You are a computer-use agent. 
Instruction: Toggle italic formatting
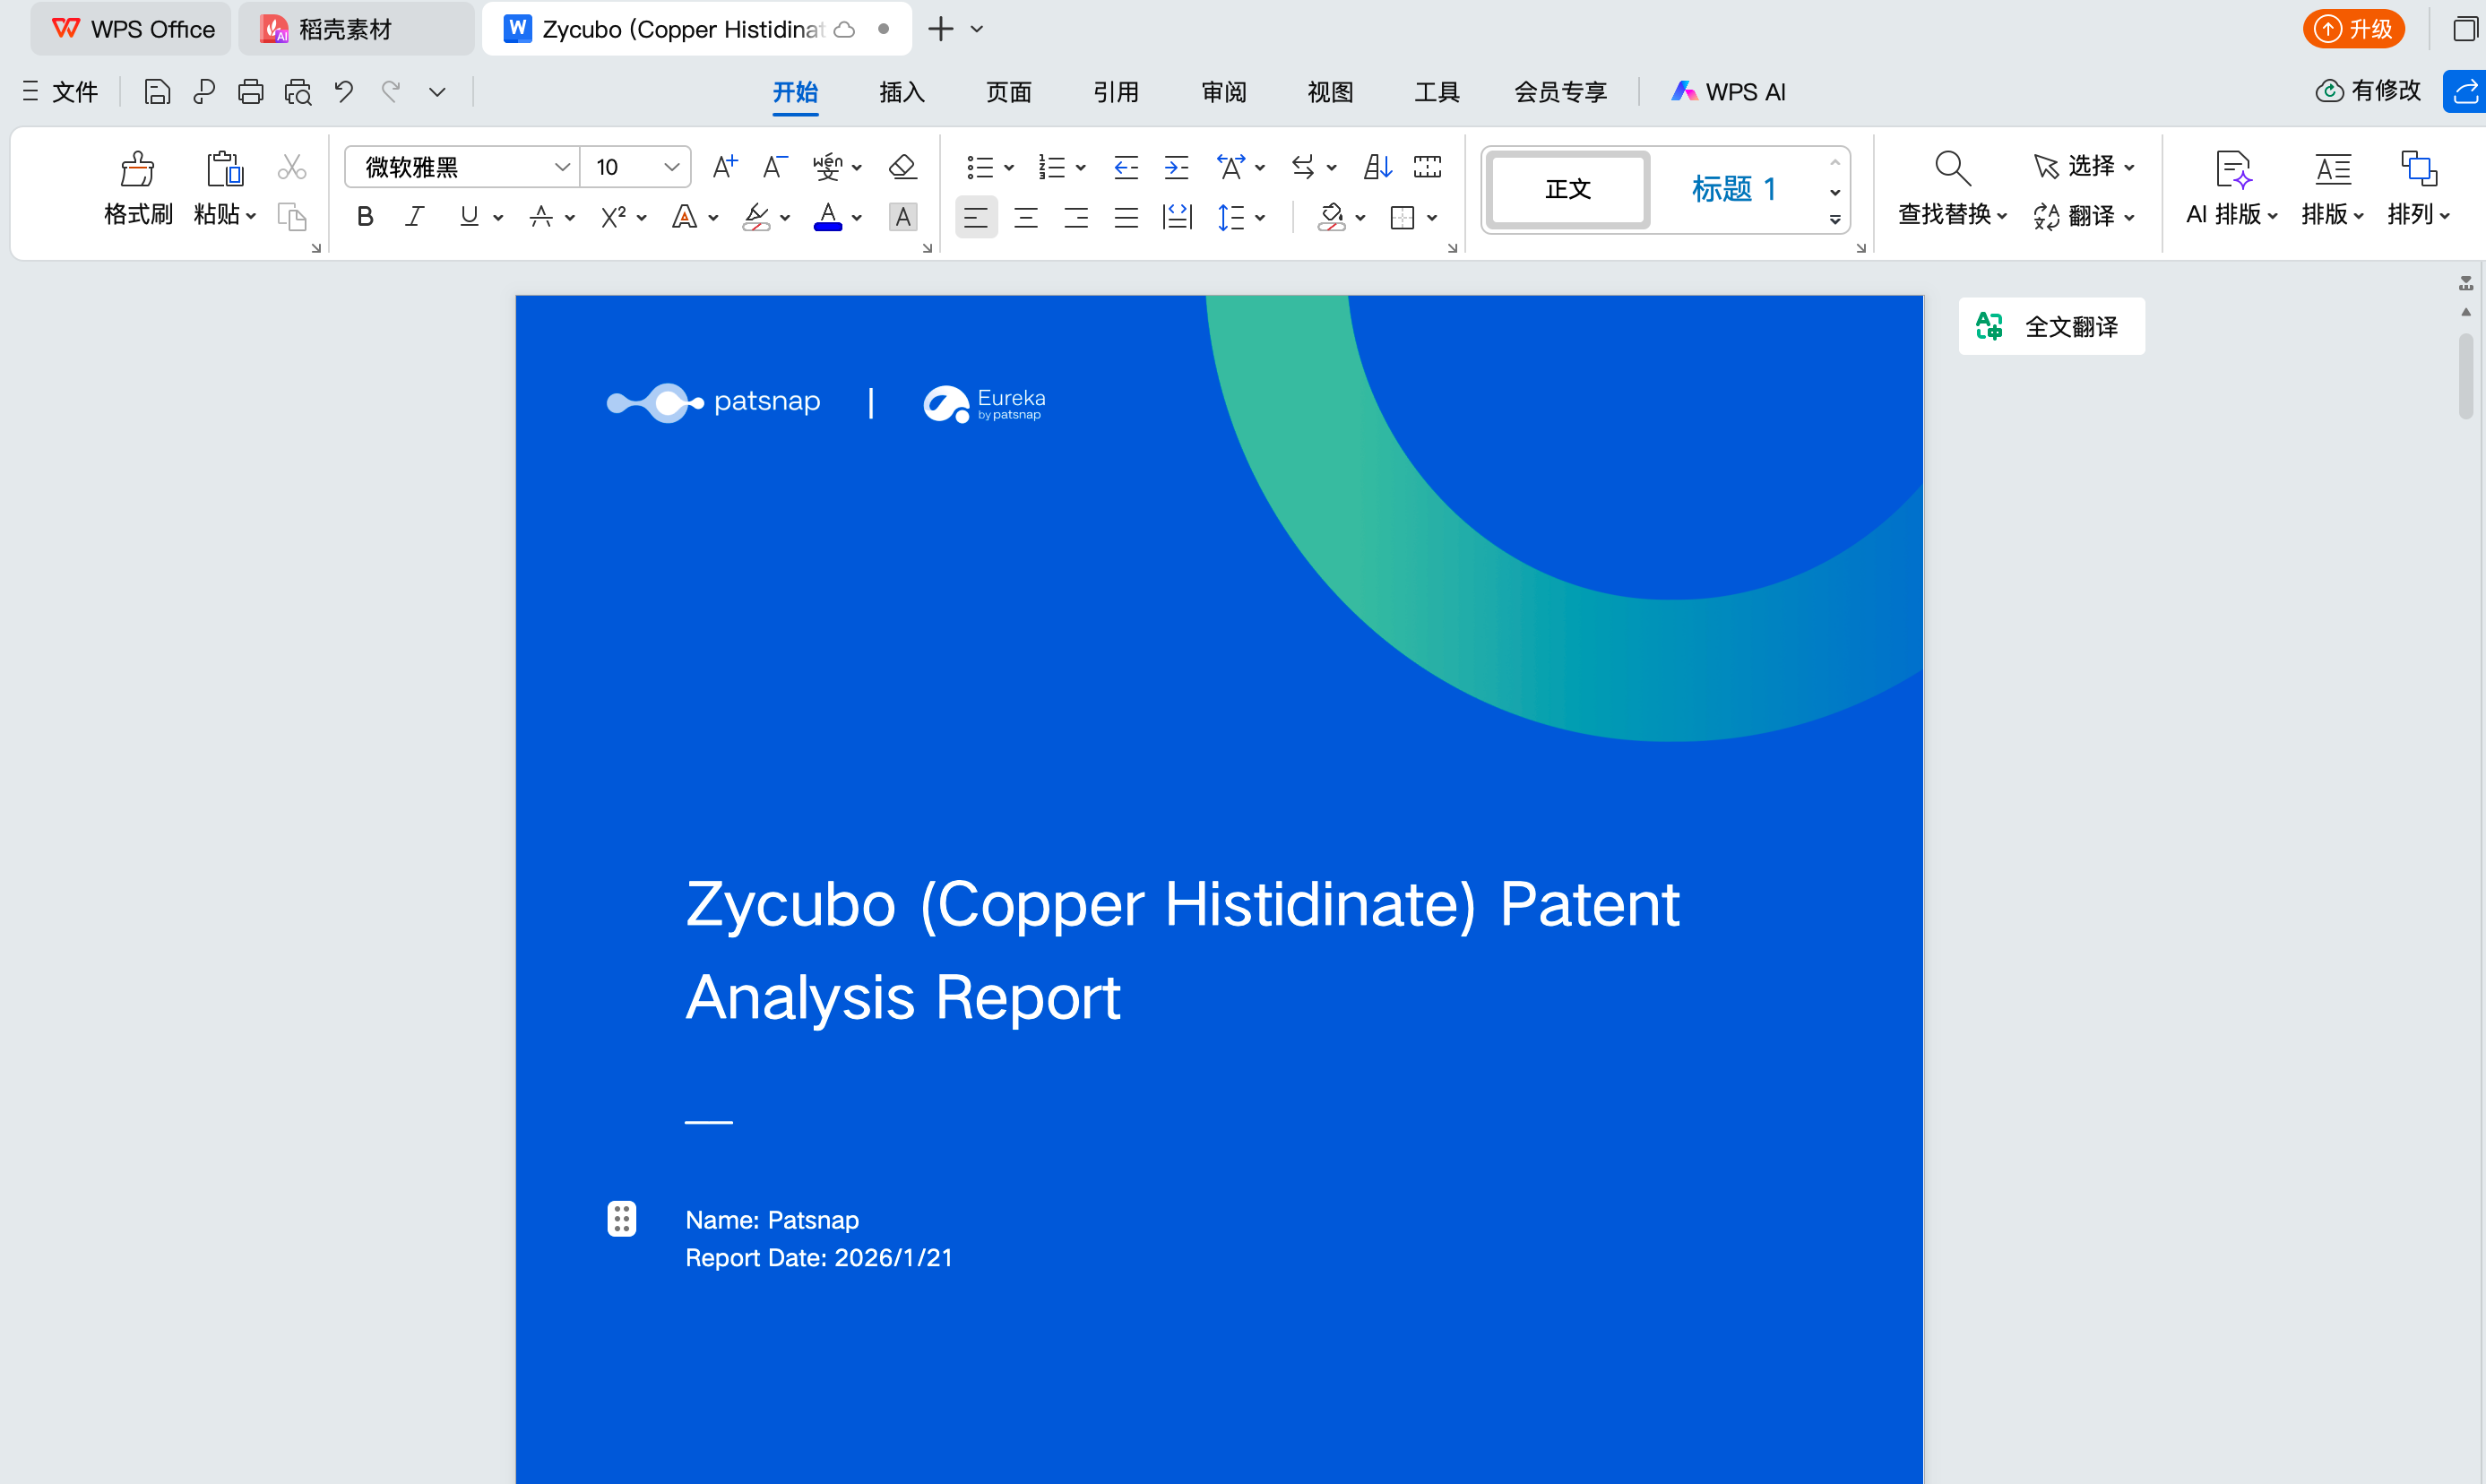[x=414, y=216]
